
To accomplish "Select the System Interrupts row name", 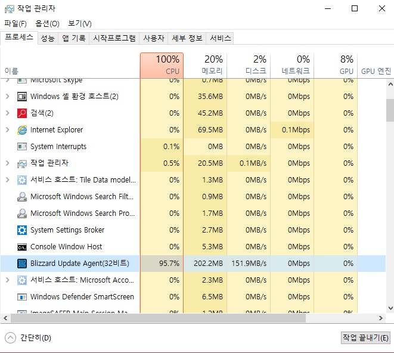I will (x=58, y=146).
